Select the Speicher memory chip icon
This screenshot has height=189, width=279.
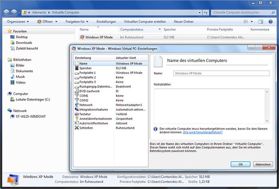pos(77,68)
